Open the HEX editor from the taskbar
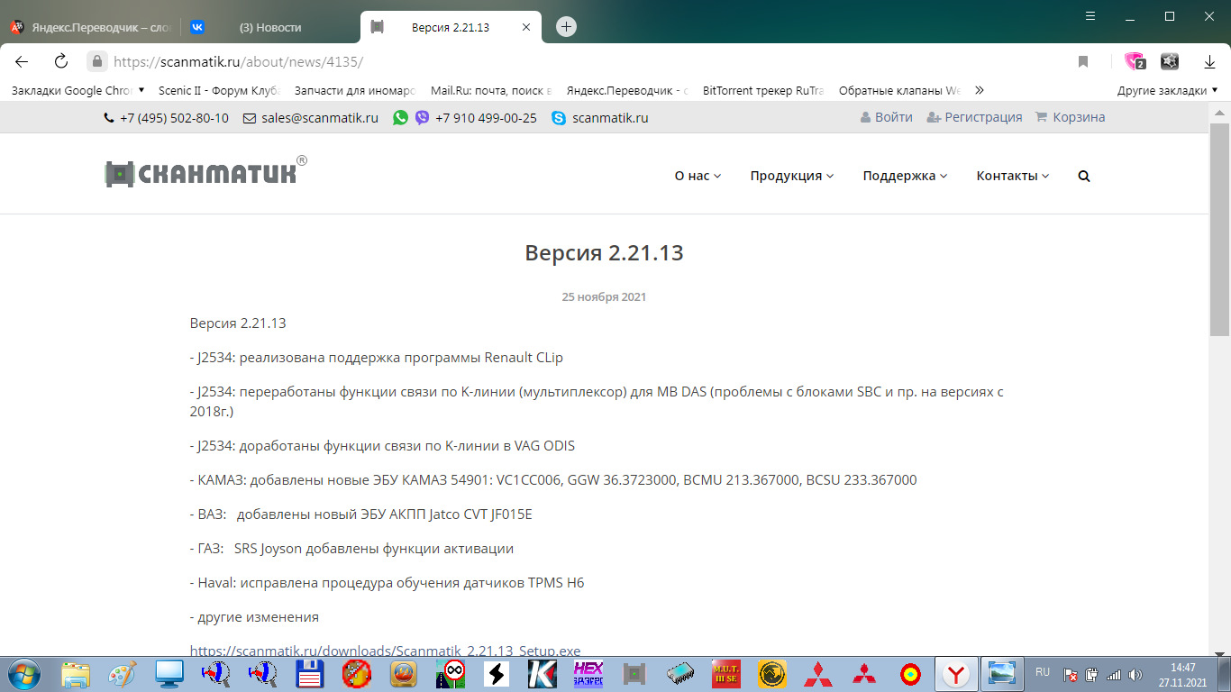 pos(587,674)
